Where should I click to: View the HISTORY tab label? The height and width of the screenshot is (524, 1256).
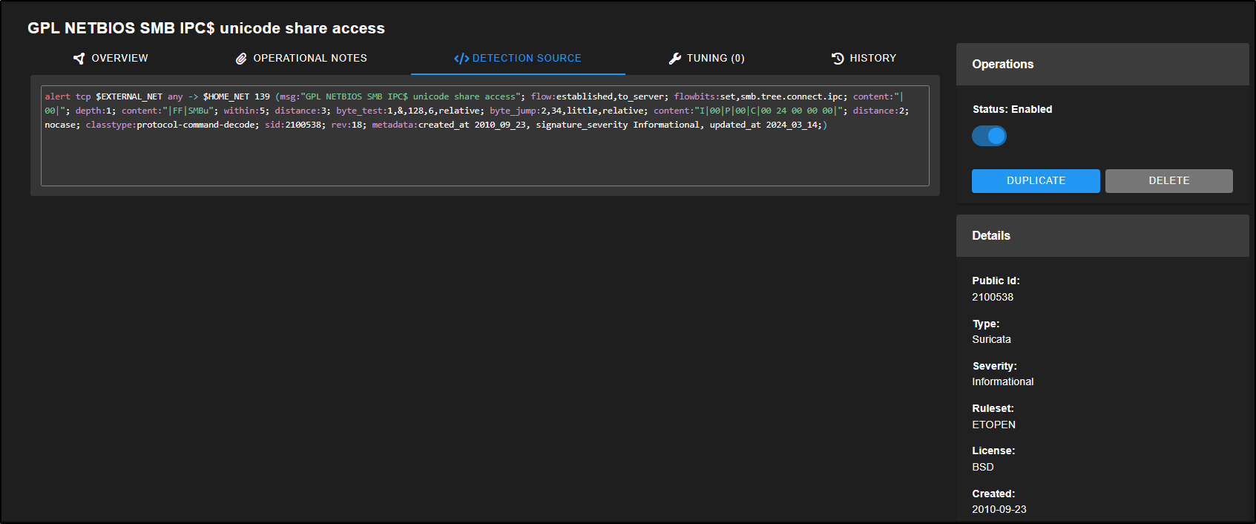click(872, 58)
